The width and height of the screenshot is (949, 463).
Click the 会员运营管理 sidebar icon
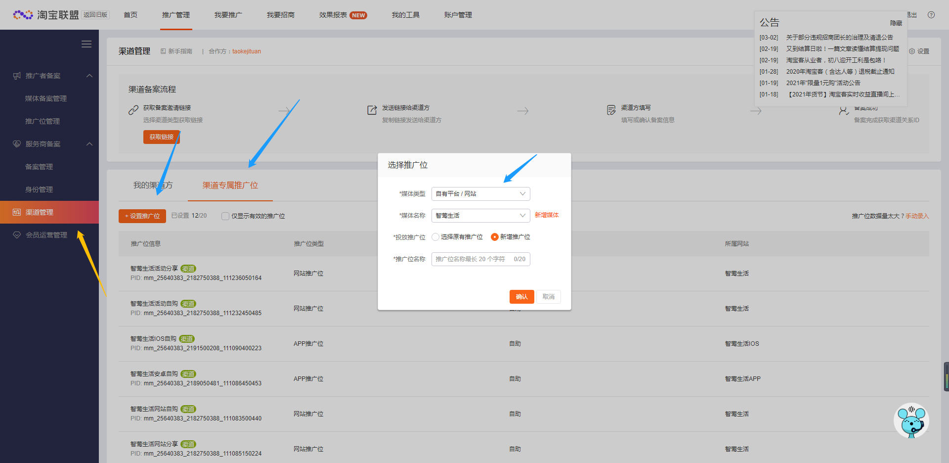pyautogui.click(x=17, y=235)
